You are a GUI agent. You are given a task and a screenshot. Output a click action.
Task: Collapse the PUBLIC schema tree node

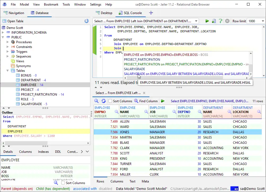(3, 37)
